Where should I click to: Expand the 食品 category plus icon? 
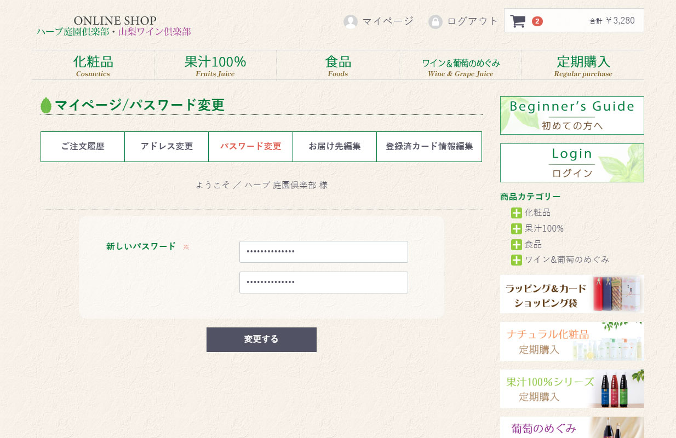tap(516, 245)
